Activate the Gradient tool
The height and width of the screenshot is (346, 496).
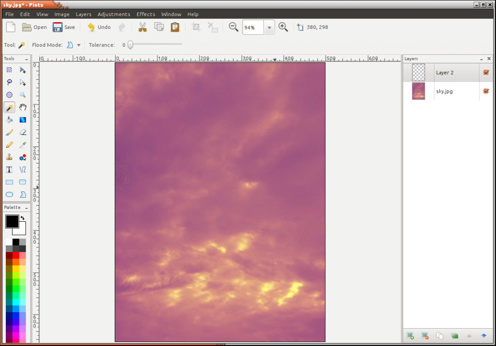22,120
